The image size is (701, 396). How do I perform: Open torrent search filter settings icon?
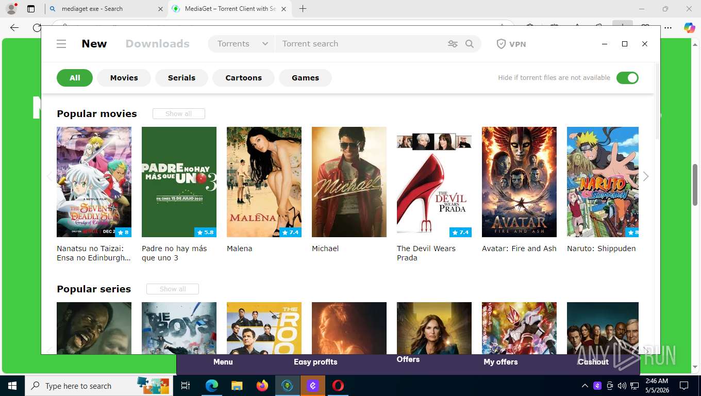(x=453, y=44)
